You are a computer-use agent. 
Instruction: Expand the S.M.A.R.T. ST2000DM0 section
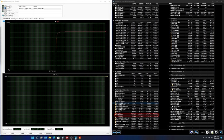tap(170, 65)
